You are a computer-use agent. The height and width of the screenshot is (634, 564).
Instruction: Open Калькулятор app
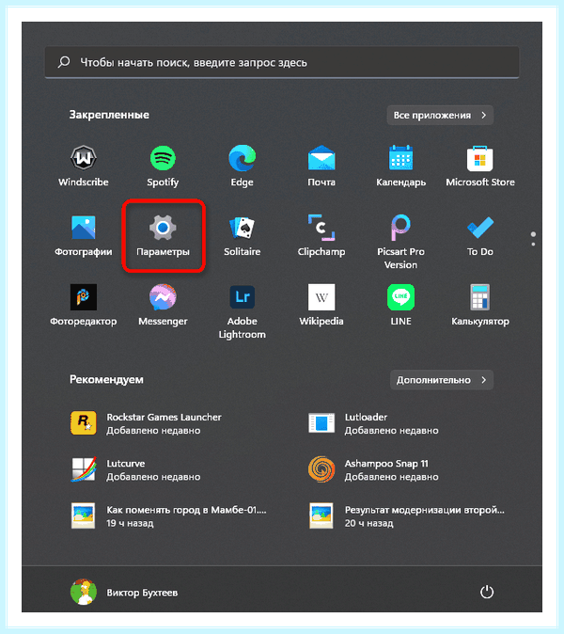480,306
